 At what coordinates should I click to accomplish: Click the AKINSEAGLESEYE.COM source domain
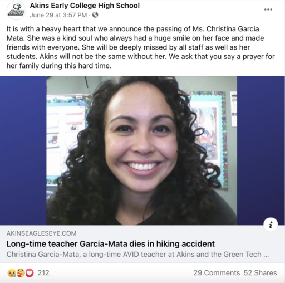(42, 233)
